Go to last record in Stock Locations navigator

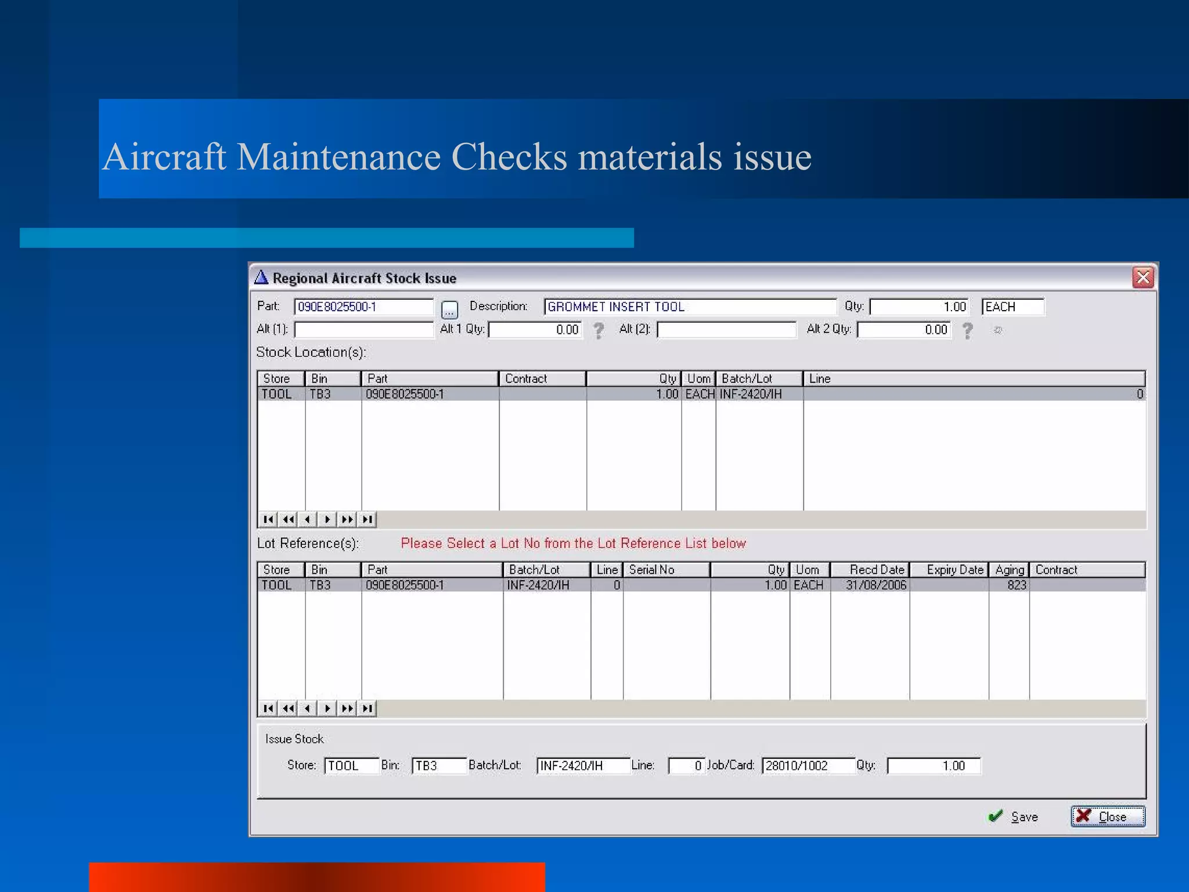click(367, 519)
